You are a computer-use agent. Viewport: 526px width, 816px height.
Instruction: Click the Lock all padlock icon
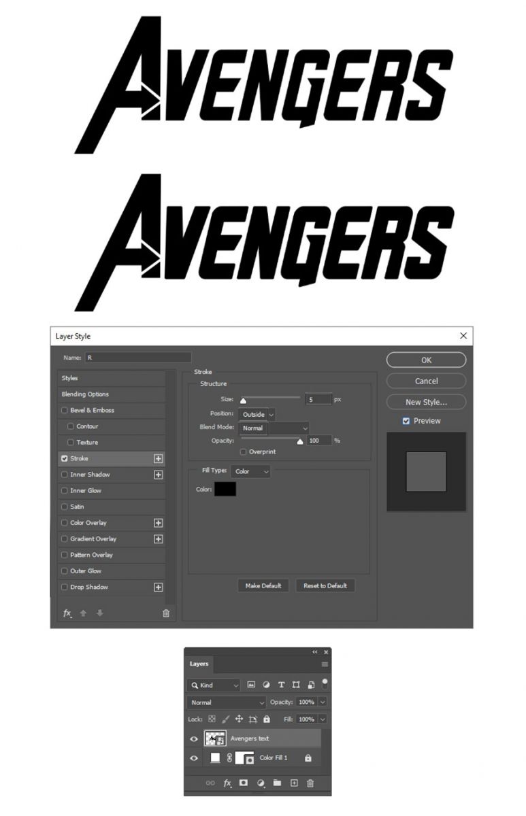(x=267, y=719)
